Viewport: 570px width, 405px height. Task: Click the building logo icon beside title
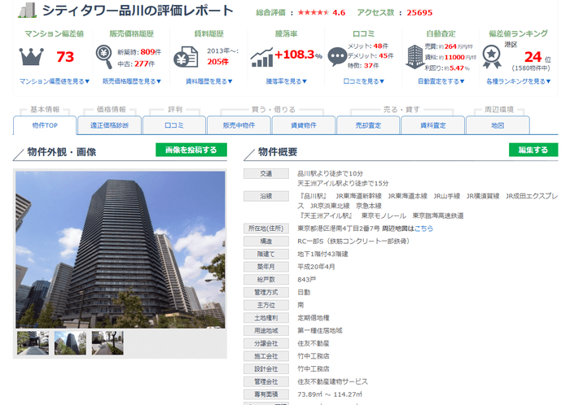coord(27,11)
